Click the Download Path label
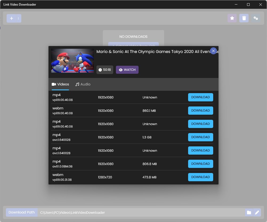This screenshot has height=222, width=267. pyautogui.click(x=22, y=212)
